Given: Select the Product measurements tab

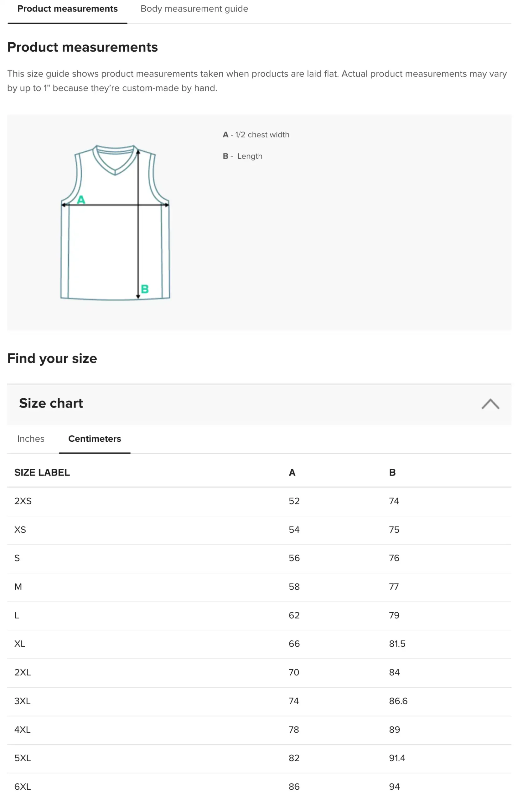Looking at the screenshot, I should click(67, 9).
